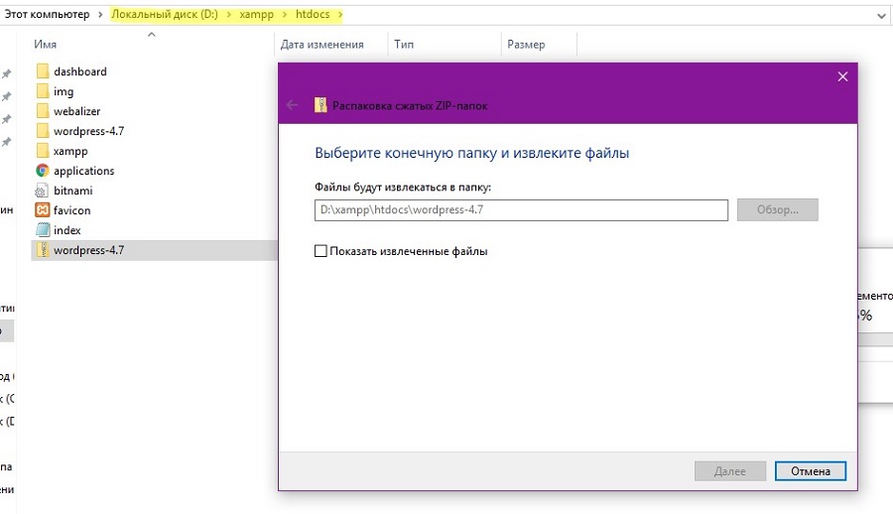Screen dimensions: 893x514
Task: Select the wordpress-4.7 folder icon
Action: tap(42, 131)
